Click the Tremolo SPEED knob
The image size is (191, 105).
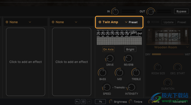pos(107,87)
